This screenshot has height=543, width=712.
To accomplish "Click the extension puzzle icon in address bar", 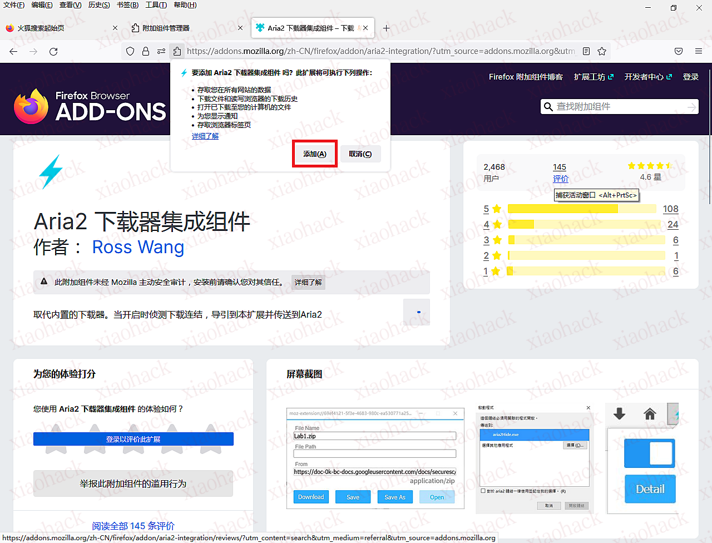I will (177, 51).
